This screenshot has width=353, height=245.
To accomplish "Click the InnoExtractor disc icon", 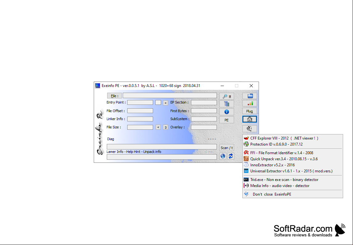I will click(246, 165).
